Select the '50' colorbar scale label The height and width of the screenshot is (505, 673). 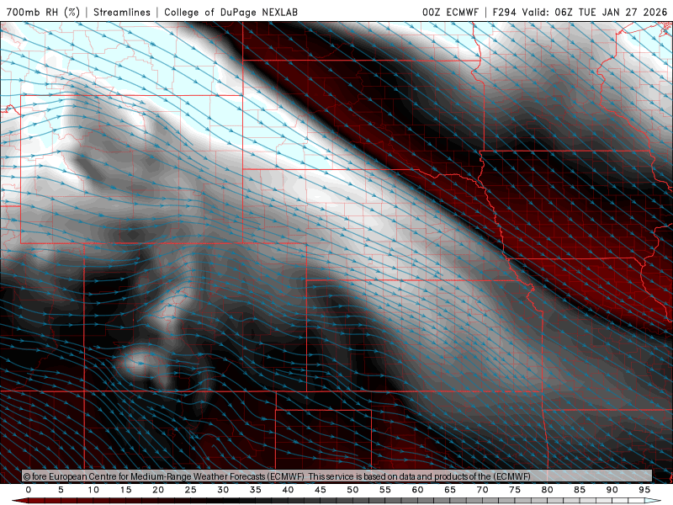[x=352, y=490]
